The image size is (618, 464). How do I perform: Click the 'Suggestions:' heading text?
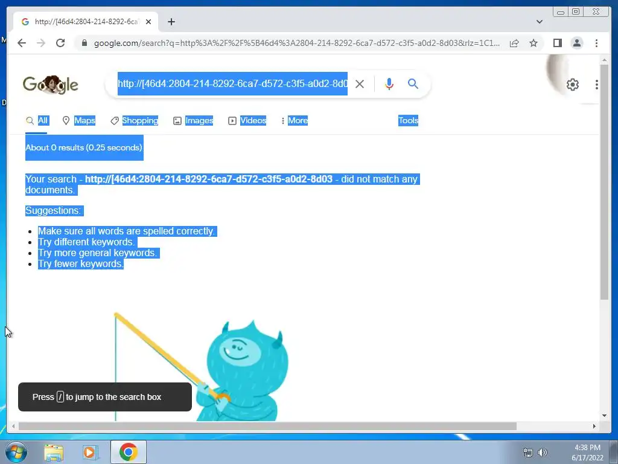pyautogui.click(x=53, y=210)
